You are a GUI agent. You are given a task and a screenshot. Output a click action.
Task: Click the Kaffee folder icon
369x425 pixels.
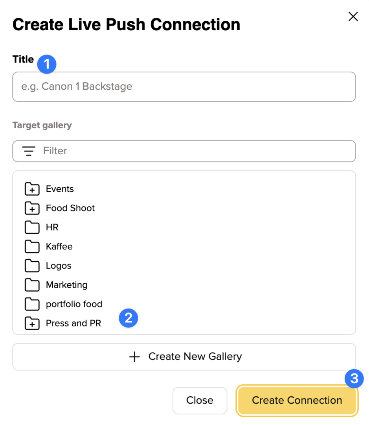tap(32, 247)
